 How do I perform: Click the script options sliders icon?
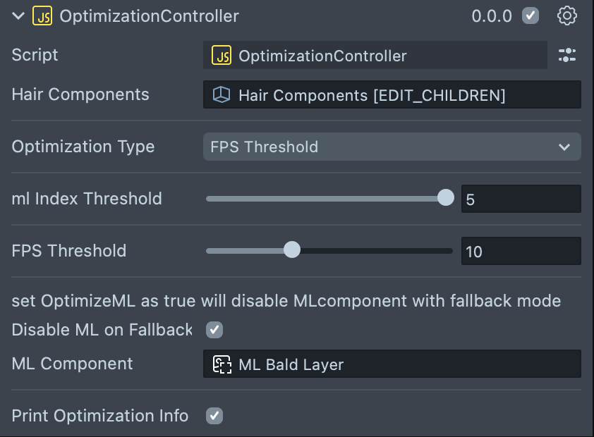567,56
